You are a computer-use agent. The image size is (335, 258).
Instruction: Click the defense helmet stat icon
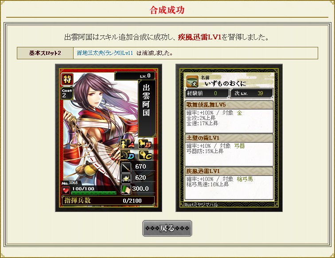[x=126, y=178]
